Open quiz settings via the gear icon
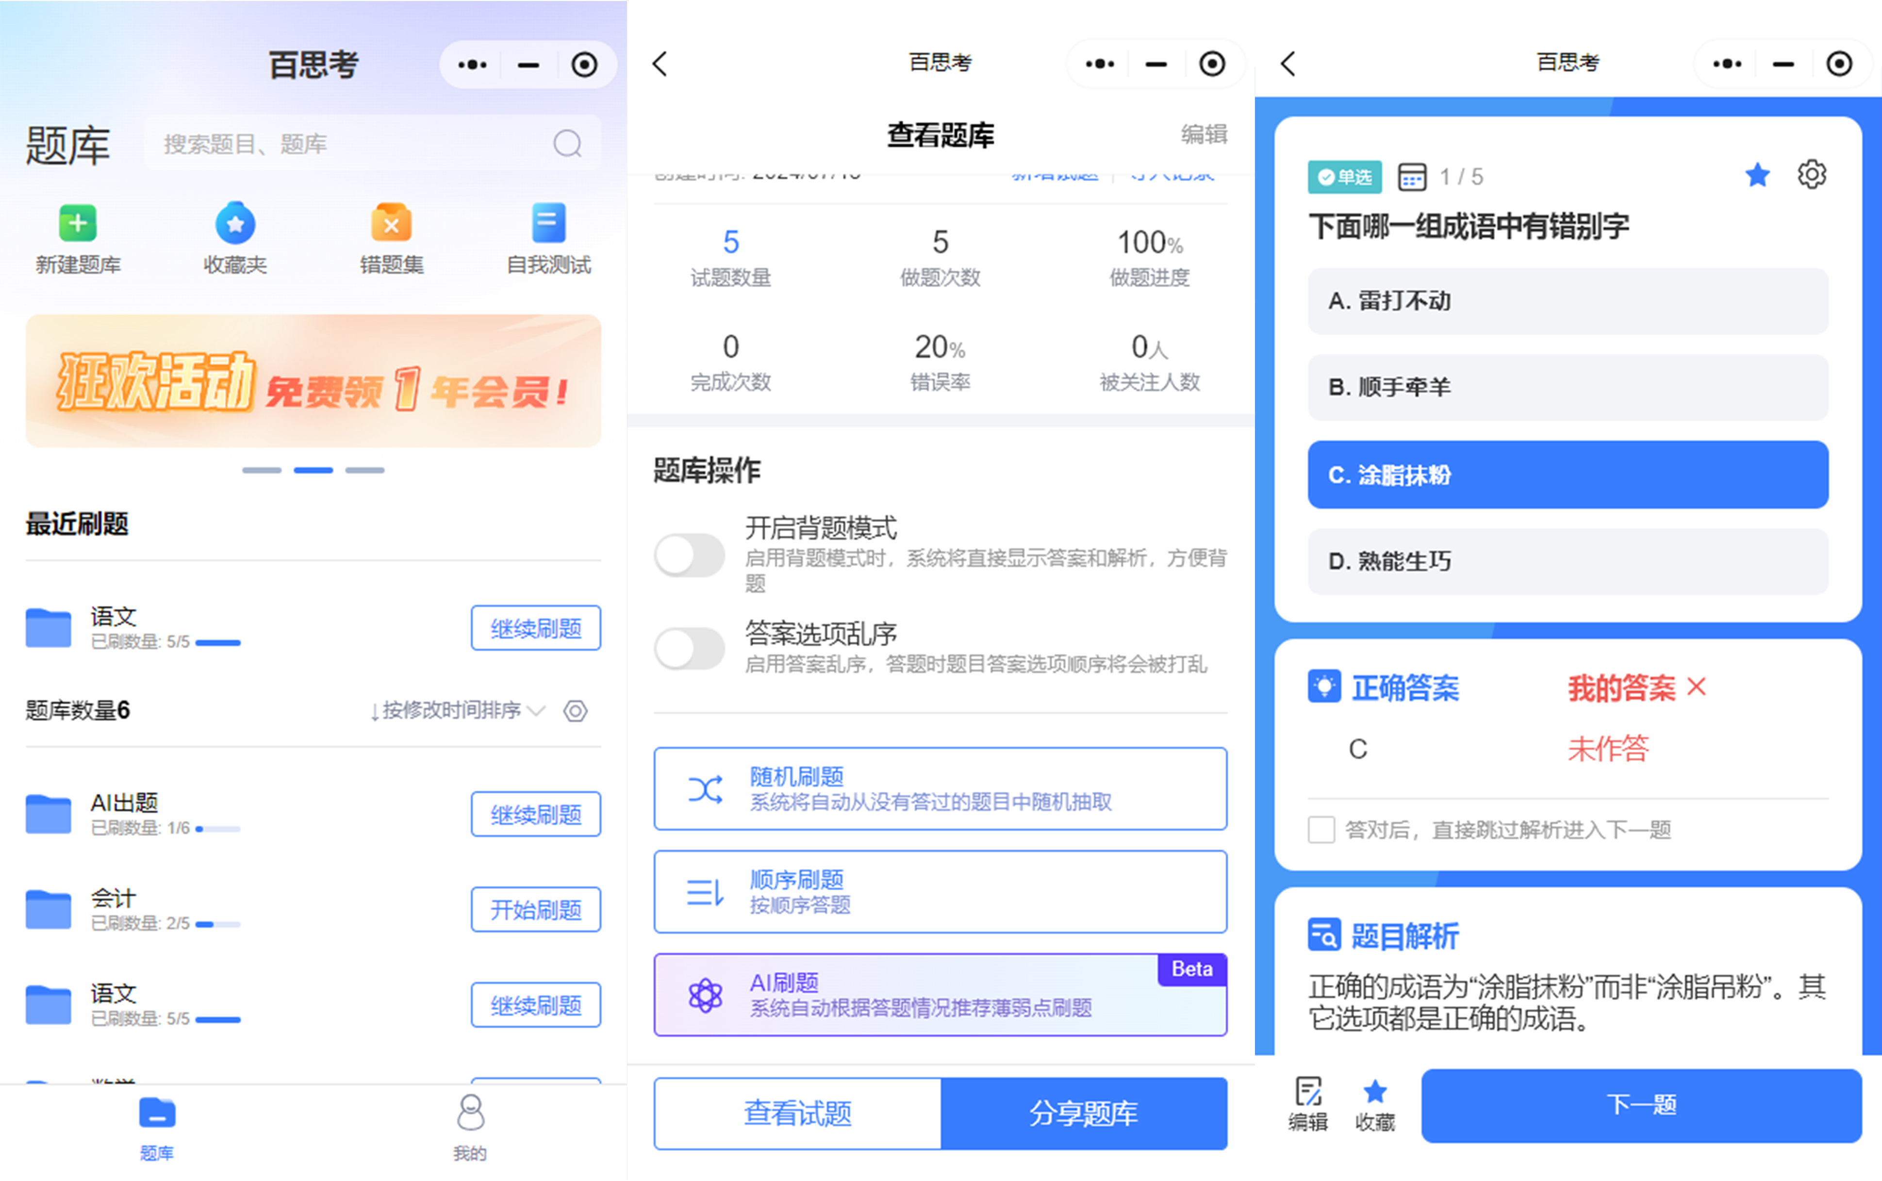 pyautogui.click(x=1812, y=175)
